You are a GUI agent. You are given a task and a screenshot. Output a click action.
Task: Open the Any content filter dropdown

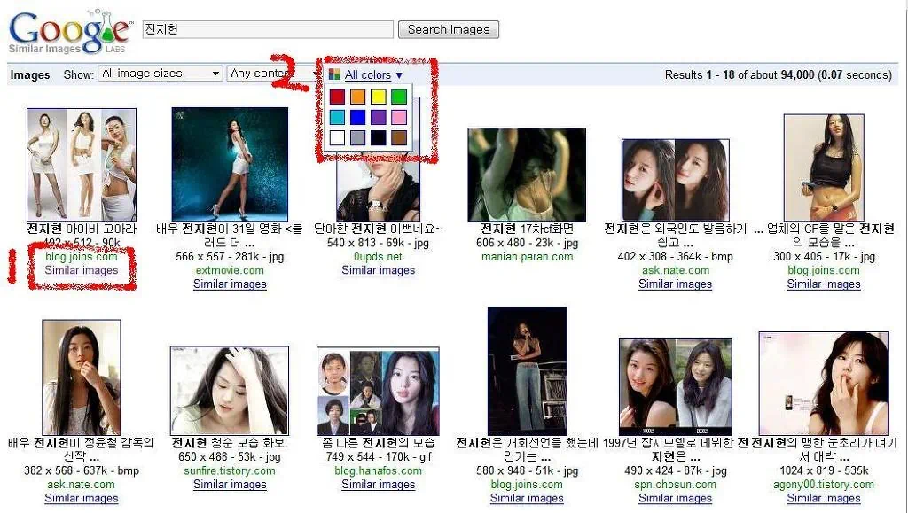(x=269, y=74)
